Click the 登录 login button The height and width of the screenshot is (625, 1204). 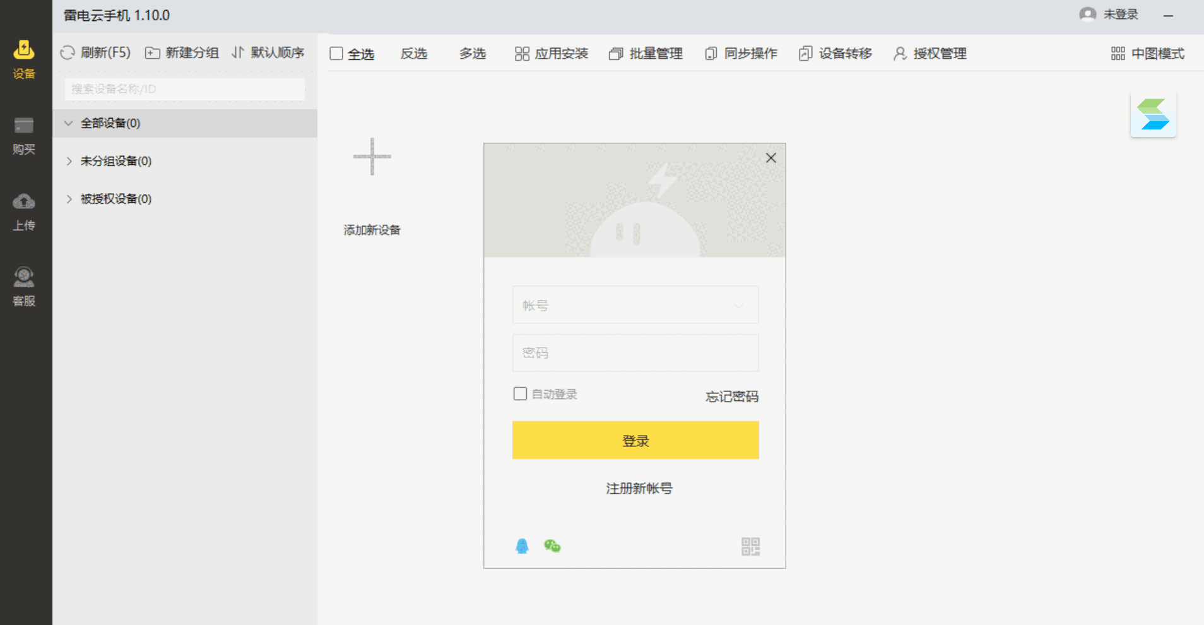coord(635,440)
